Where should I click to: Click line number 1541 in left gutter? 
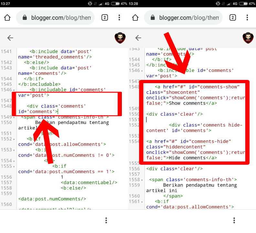(x=6, y=51)
